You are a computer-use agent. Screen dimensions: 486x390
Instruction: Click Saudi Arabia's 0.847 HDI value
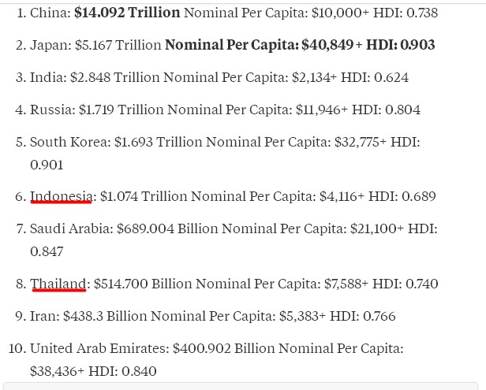coord(47,251)
